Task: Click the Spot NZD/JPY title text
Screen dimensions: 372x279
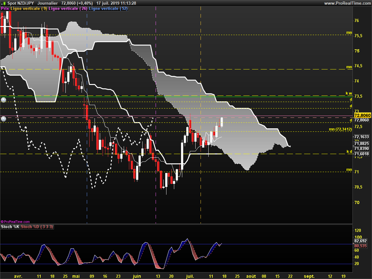Action: tap(17, 3)
